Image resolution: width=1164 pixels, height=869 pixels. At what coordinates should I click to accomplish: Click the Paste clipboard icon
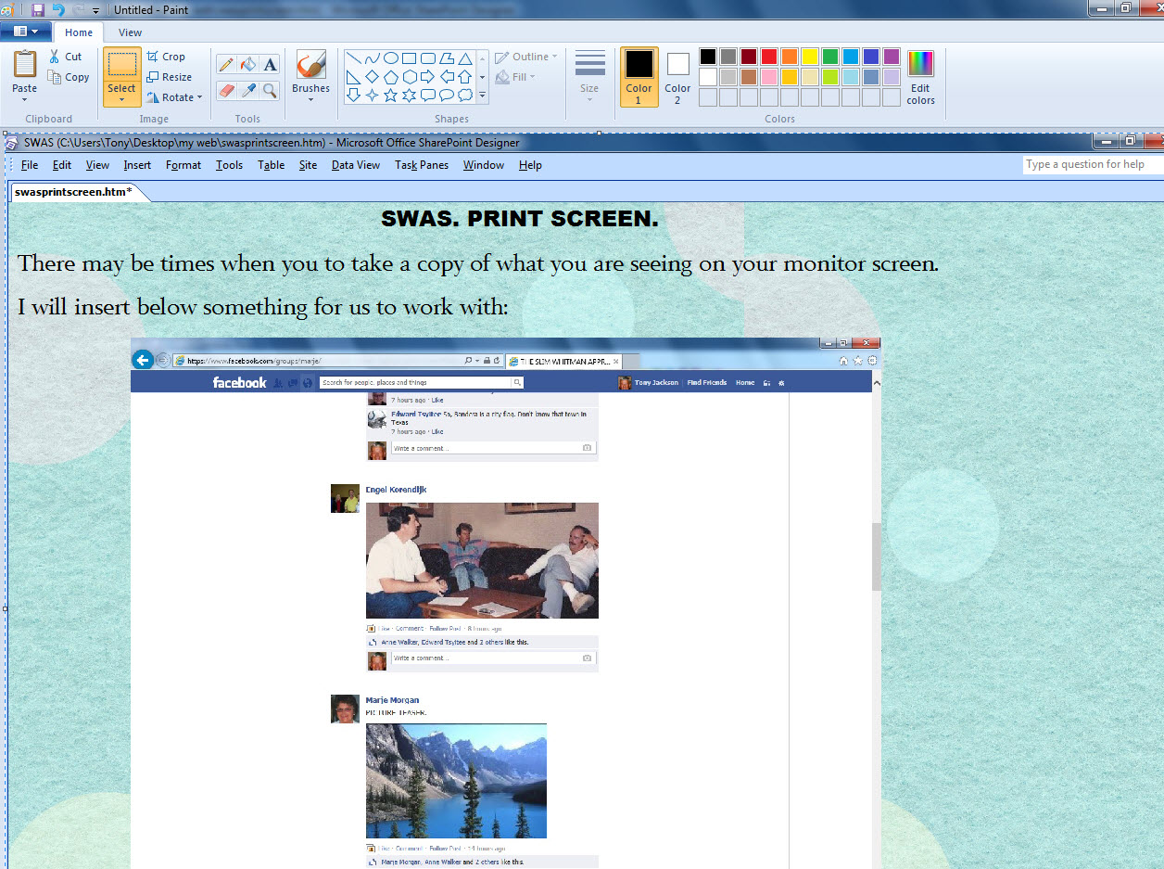point(25,63)
